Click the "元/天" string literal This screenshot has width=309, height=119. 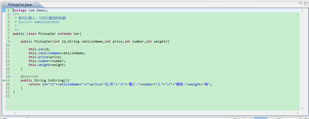tap(109, 84)
